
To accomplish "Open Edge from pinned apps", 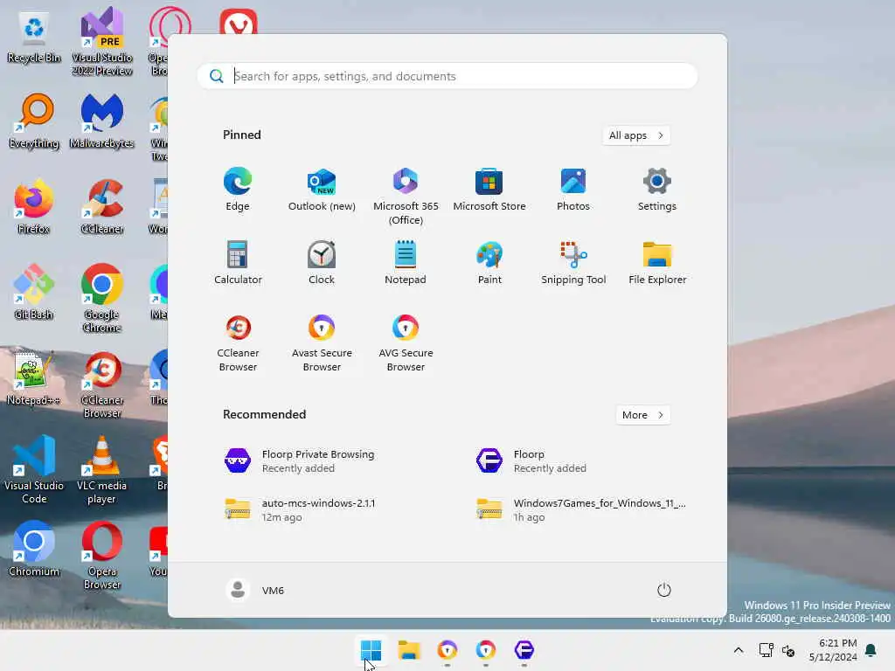I will [x=238, y=190].
